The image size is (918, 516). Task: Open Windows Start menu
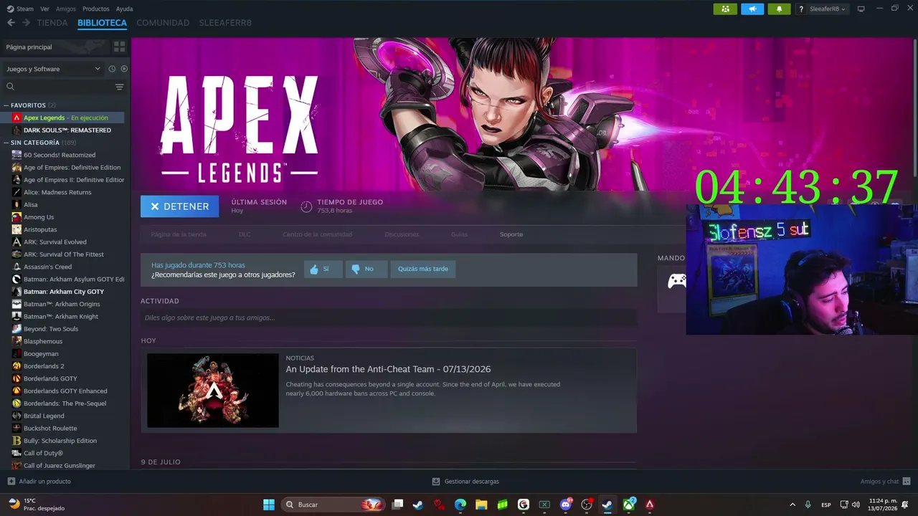click(x=269, y=505)
